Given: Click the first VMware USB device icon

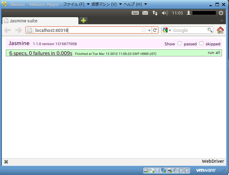Looking at the screenshot, I should pyautogui.click(x=181, y=170).
